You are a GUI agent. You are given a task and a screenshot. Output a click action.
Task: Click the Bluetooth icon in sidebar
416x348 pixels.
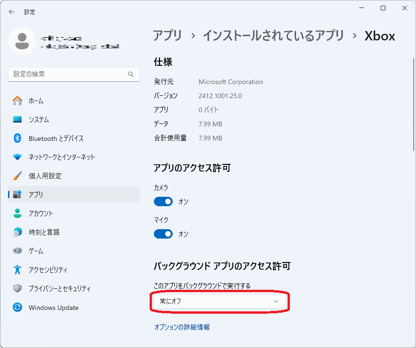17,138
